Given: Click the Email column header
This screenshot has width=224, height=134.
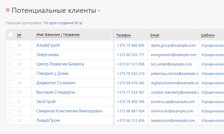Looking at the screenshot, I should [155, 35].
